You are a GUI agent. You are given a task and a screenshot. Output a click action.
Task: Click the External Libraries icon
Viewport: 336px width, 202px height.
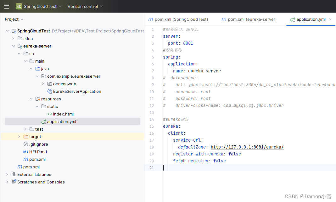[x=14, y=174]
